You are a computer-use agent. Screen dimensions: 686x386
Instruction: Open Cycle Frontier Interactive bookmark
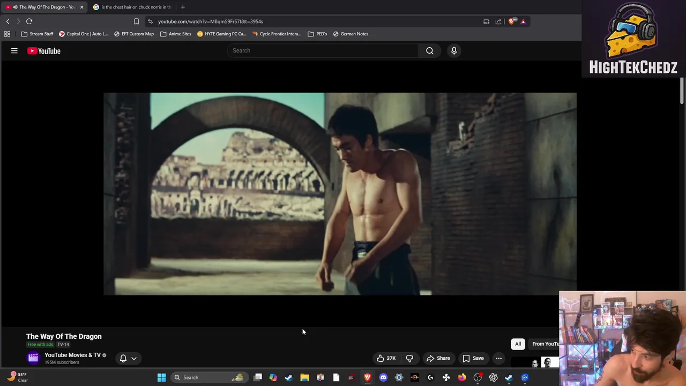pos(277,34)
